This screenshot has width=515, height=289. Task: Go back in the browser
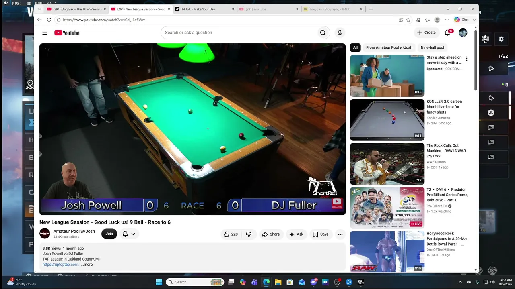[x=39, y=20]
